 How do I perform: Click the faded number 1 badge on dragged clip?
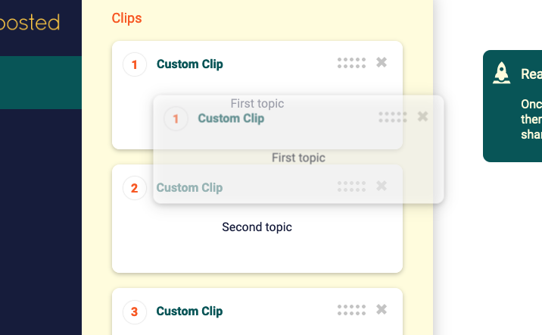point(176,119)
